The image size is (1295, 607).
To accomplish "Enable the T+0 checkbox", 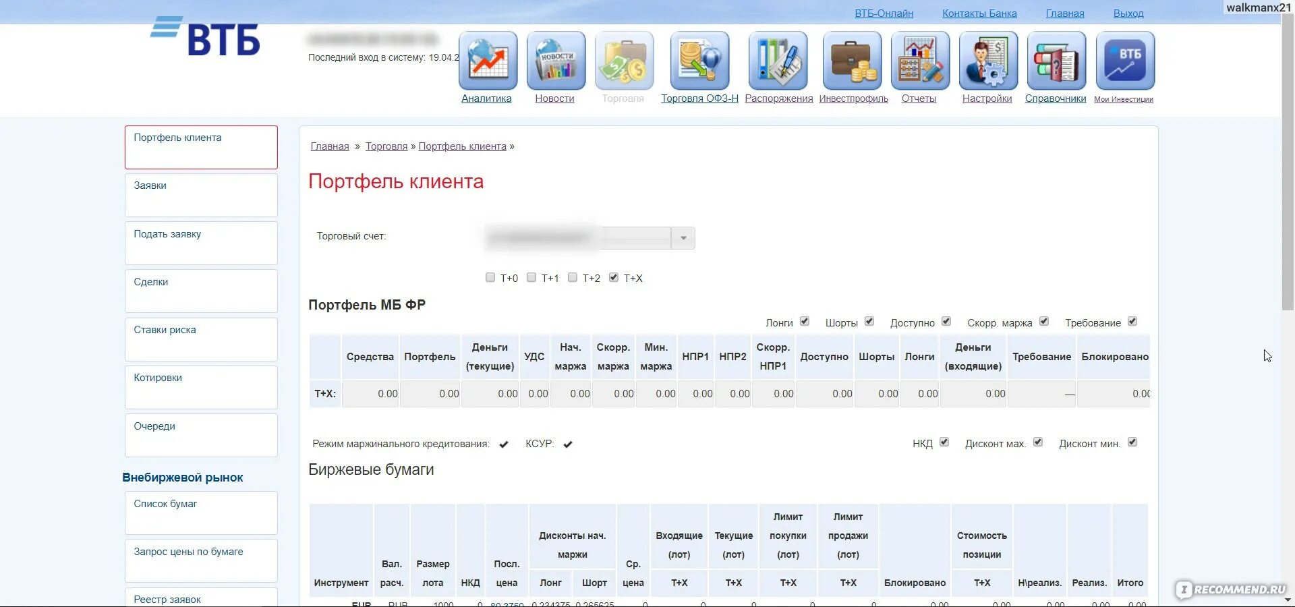I will tap(490, 277).
